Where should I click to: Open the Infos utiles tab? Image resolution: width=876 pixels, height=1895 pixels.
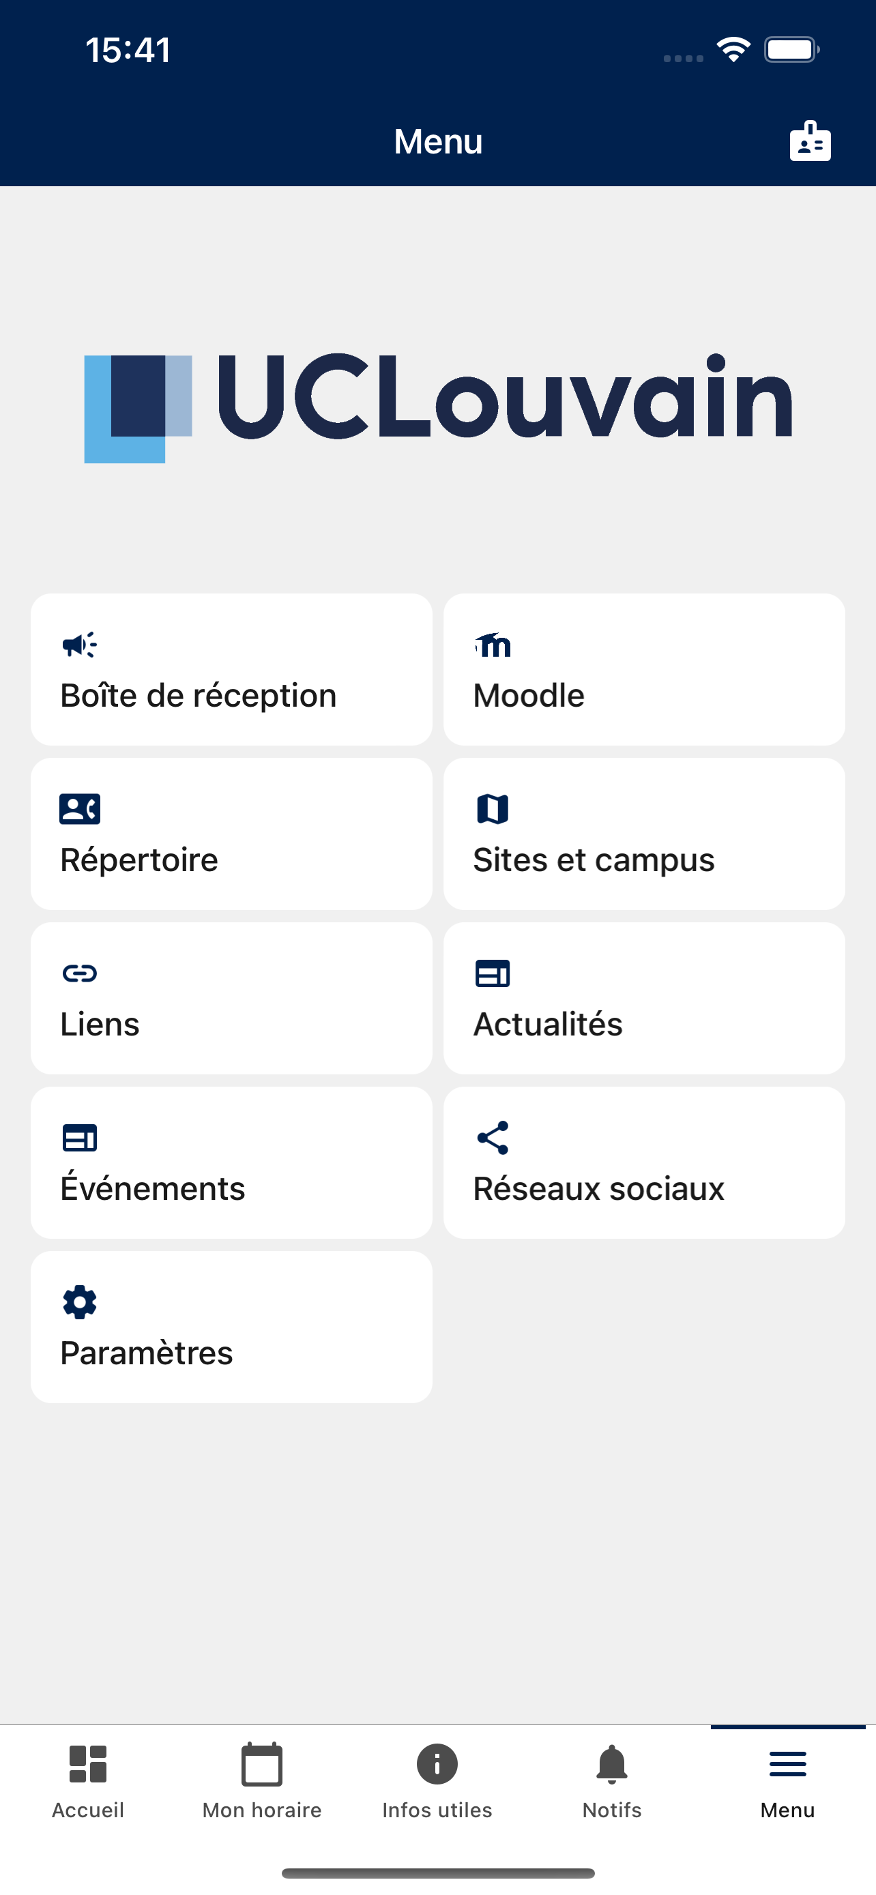click(437, 1780)
